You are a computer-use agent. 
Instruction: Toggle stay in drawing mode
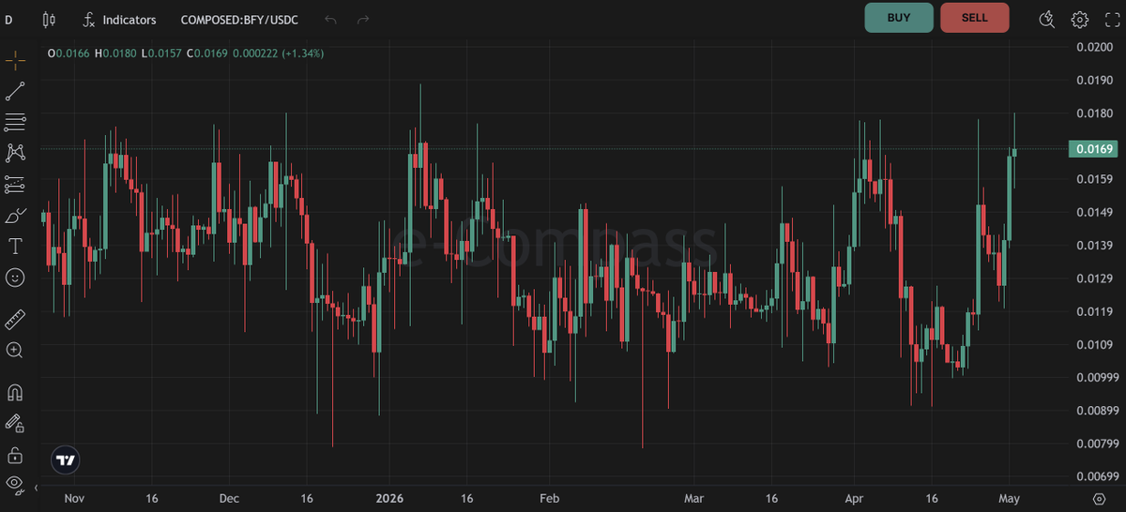pos(15,423)
